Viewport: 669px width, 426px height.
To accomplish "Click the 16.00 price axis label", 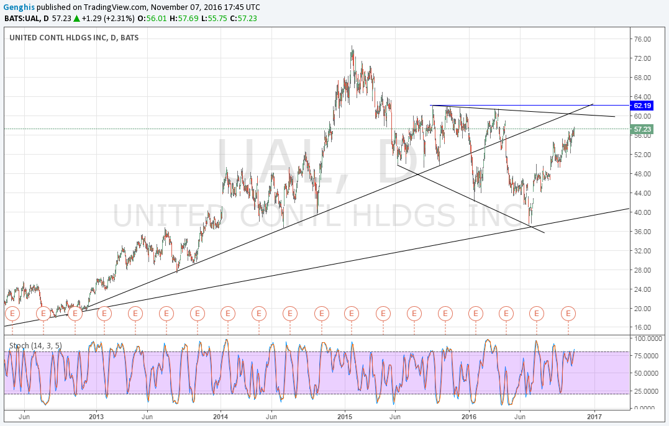I will [x=642, y=327].
